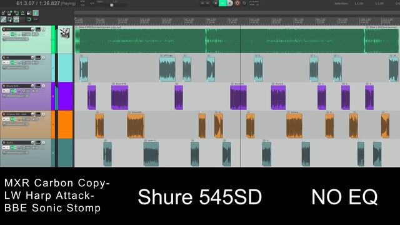Open the routing button on Shure 545 track
400x225 pixels.
pyautogui.click(x=26, y=91)
